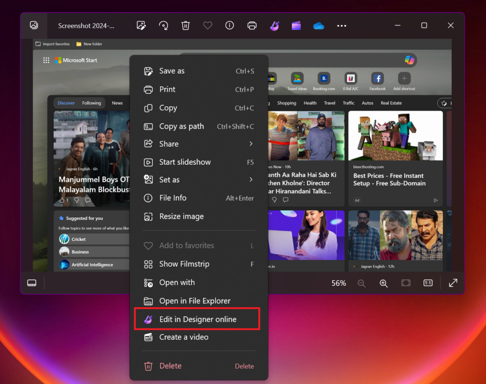
Task: Click the Clipchamp video editing icon
Action: [x=296, y=25]
